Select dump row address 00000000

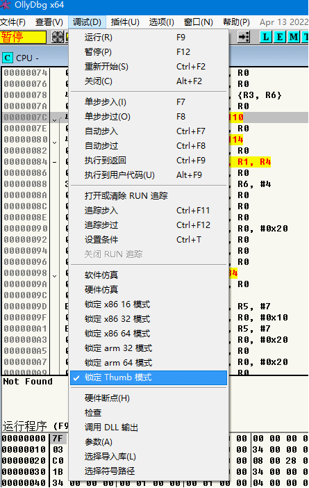(x=24, y=439)
